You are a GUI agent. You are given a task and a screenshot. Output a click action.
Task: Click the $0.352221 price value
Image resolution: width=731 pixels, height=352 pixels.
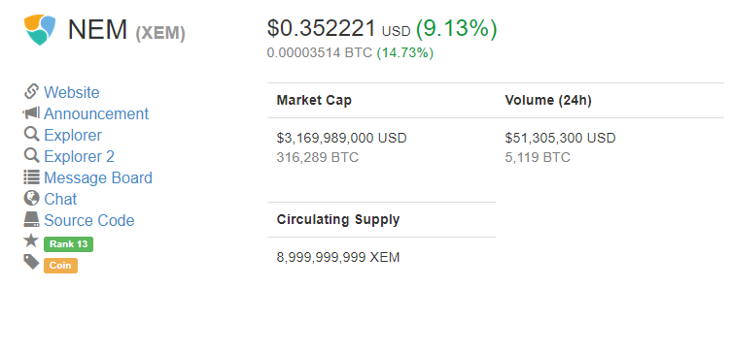click(x=321, y=28)
